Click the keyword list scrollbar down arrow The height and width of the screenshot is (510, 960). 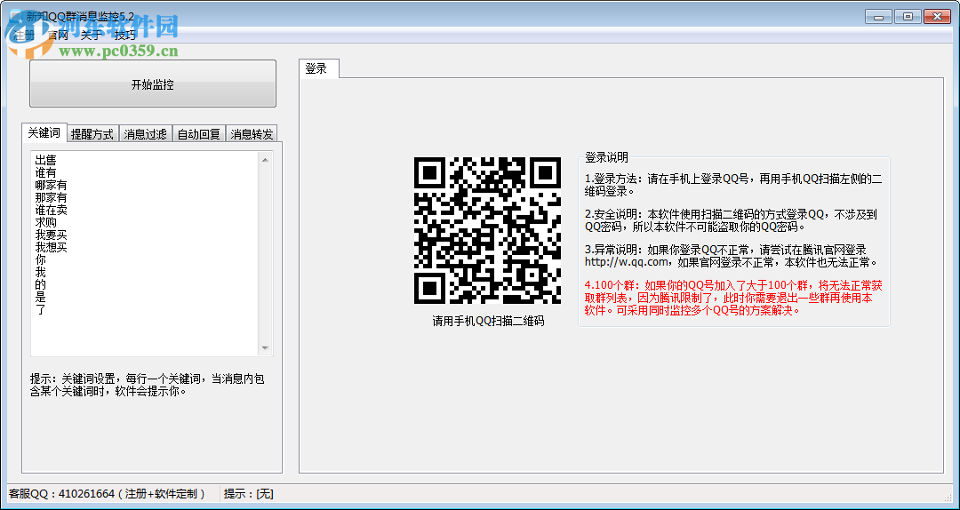265,348
